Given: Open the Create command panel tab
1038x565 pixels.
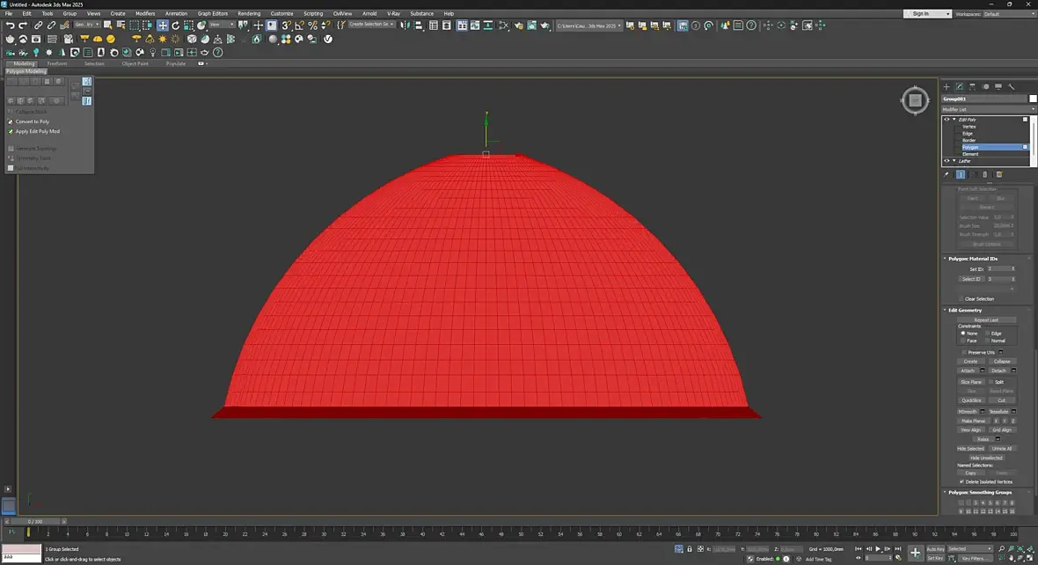Looking at the screenshot, I should [947, 86].
